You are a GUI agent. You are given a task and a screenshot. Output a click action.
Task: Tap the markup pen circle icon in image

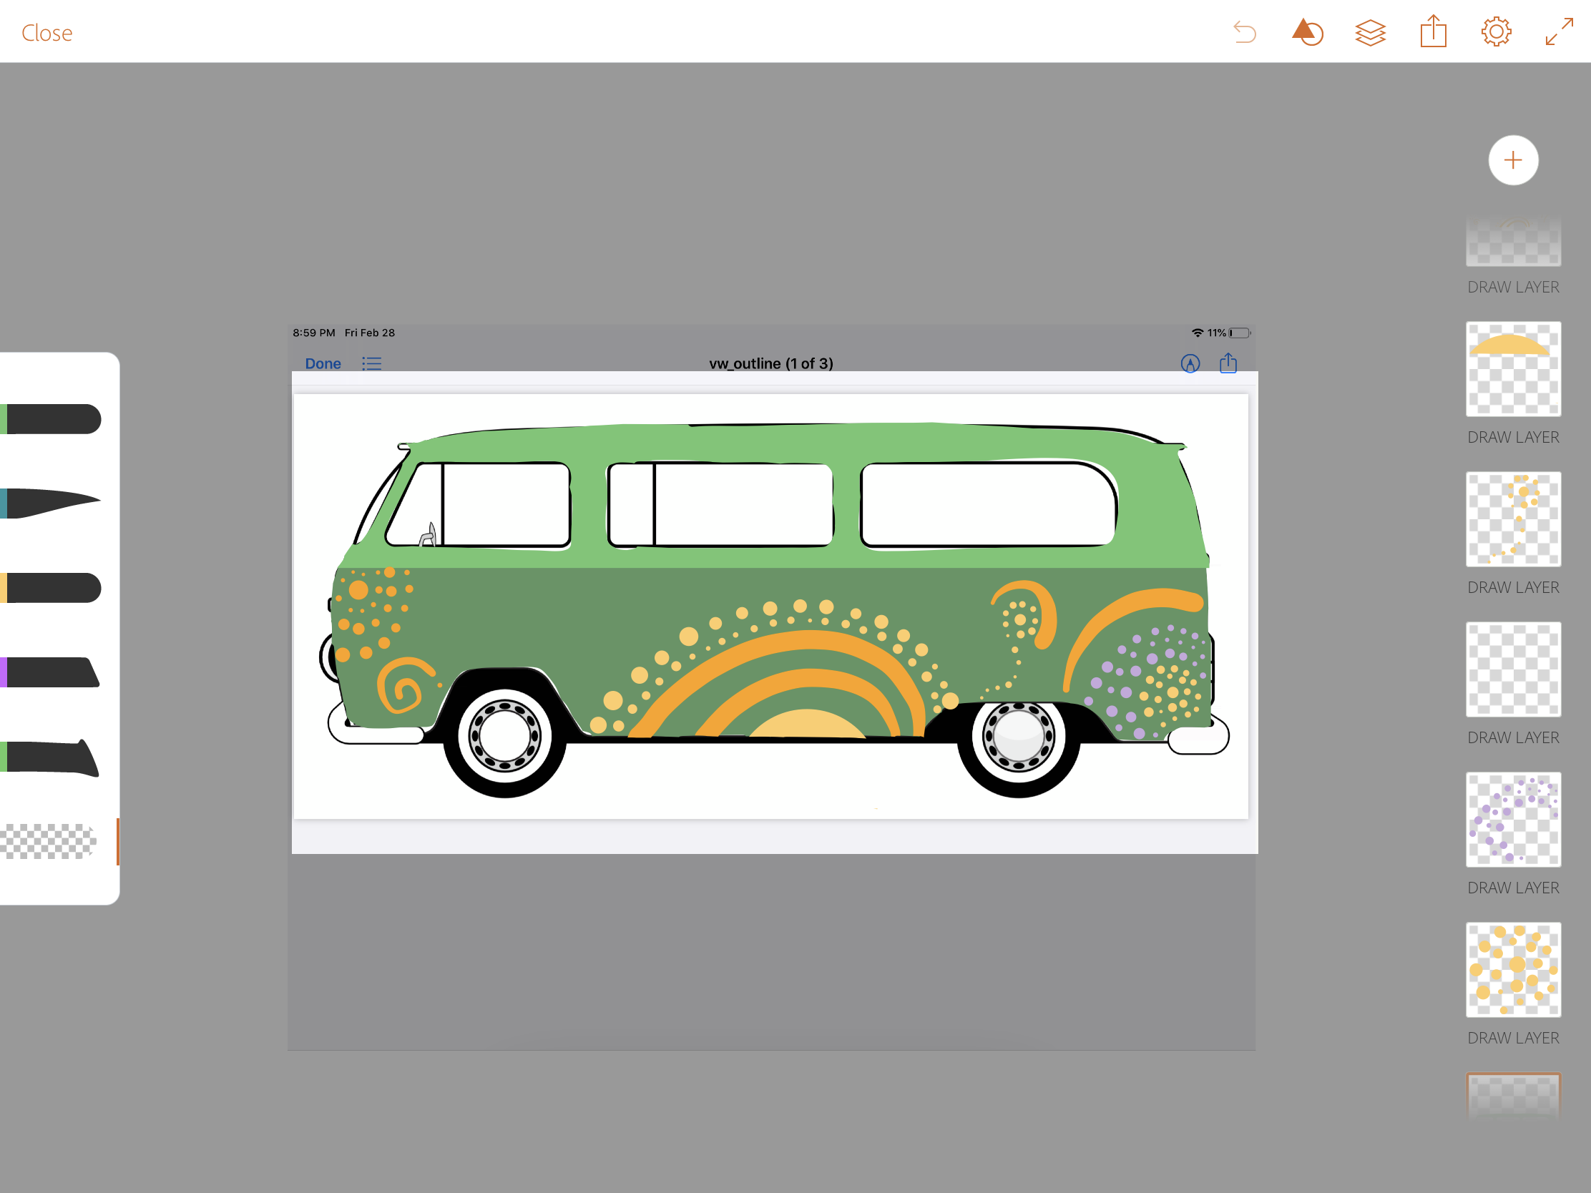pos(1190,364)
